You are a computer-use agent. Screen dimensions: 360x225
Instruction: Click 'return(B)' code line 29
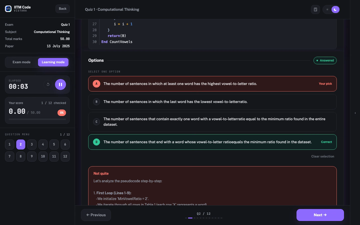117,36
